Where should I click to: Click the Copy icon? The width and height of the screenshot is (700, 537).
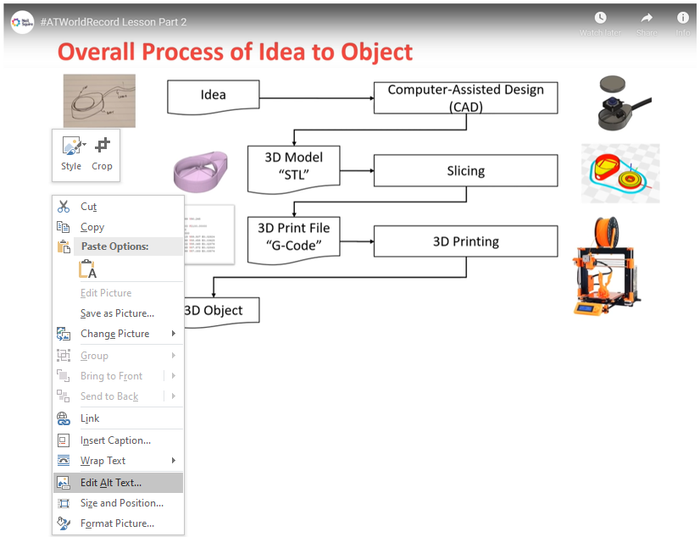point(64,226)
